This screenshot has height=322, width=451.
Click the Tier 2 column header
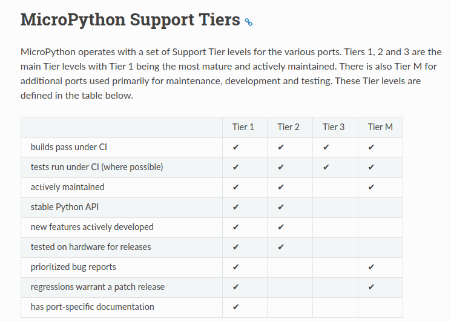pyautogui.click(x=289, y=127)
